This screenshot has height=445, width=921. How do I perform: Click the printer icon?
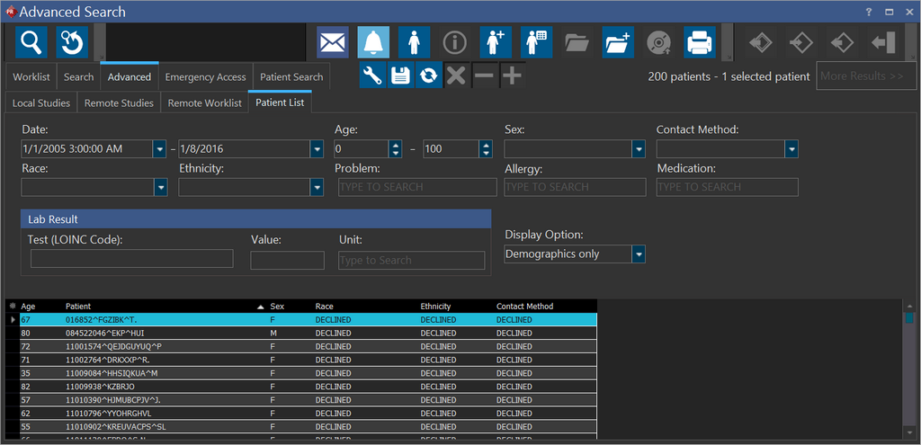(700, 42)
